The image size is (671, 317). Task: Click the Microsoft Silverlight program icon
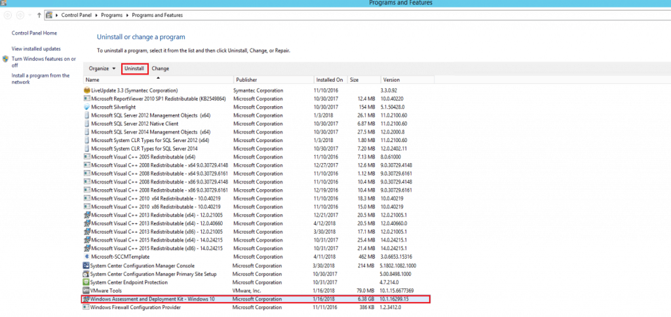87,107
